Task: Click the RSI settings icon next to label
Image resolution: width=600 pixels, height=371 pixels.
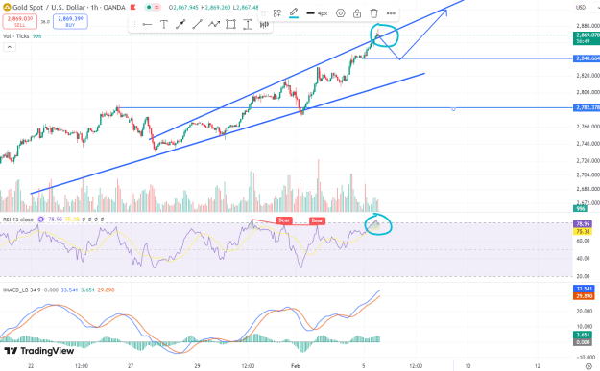Action: click(x=41, y=220)
